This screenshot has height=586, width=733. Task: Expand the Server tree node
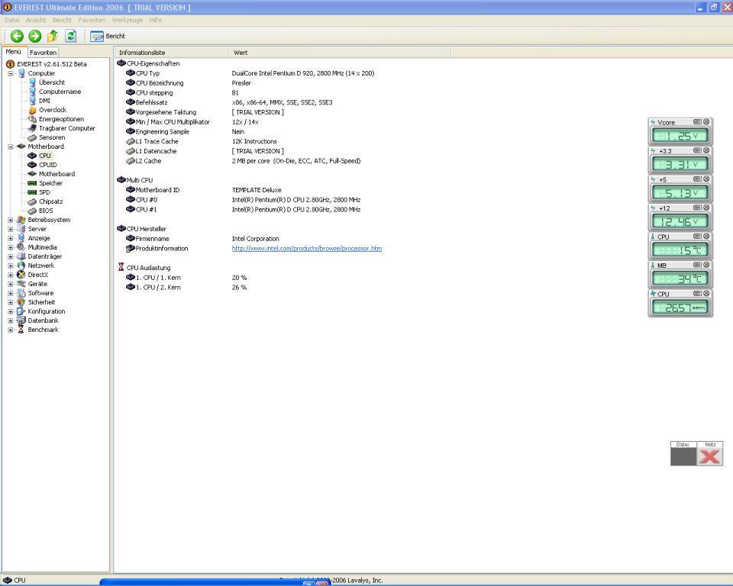[10, 229]
